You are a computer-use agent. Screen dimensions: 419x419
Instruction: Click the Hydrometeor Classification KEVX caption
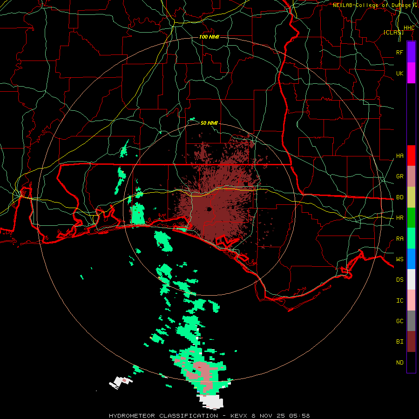209,416
